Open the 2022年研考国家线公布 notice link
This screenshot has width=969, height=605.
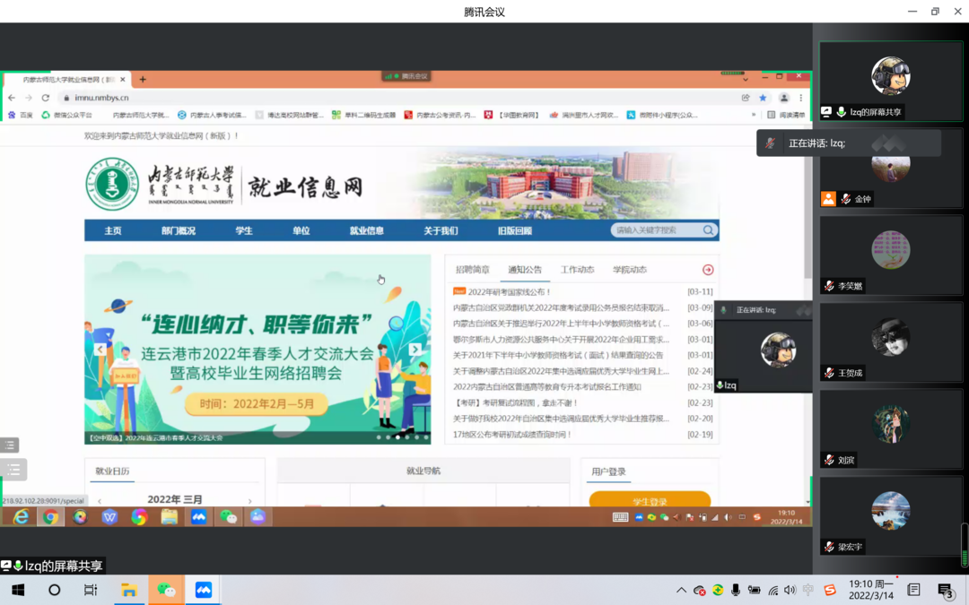point(509,291)
